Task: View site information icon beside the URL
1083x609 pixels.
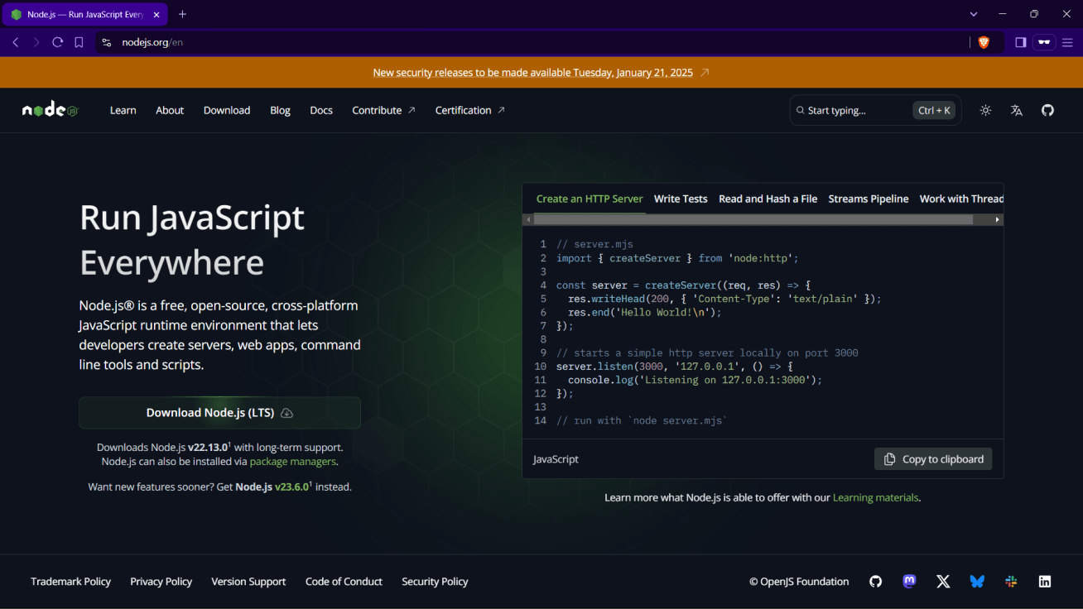Action: point(106,42)
